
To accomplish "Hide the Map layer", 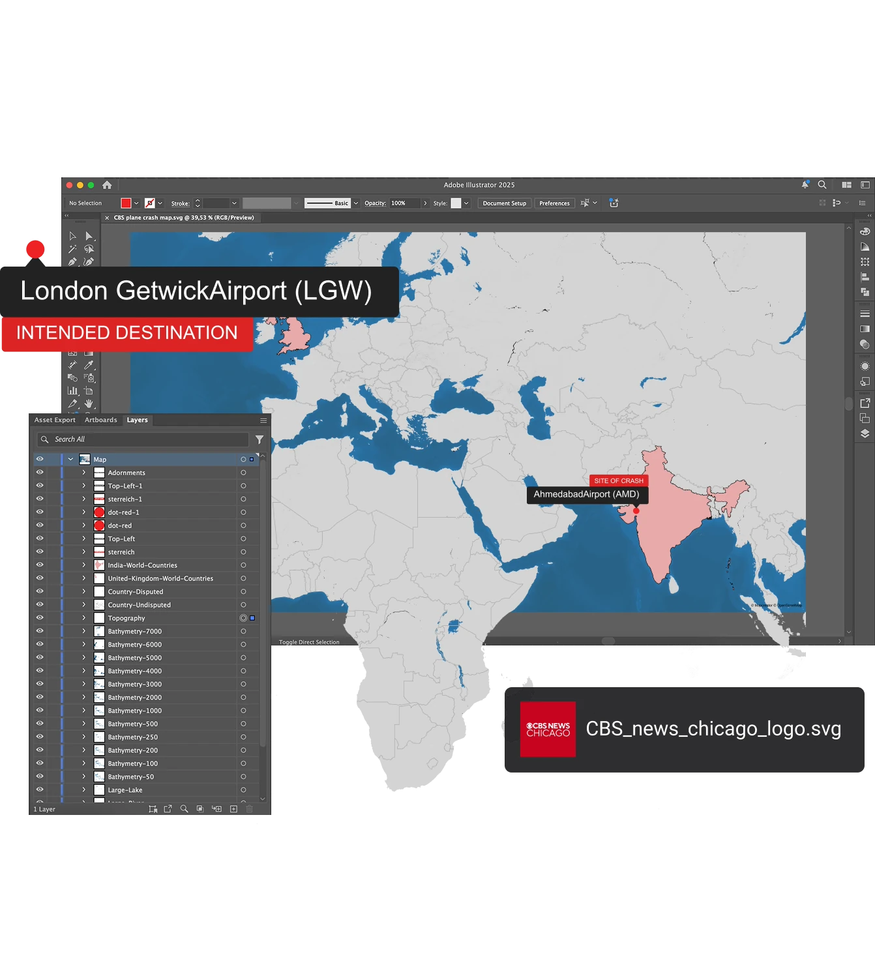I will click(x=40, y=459).
